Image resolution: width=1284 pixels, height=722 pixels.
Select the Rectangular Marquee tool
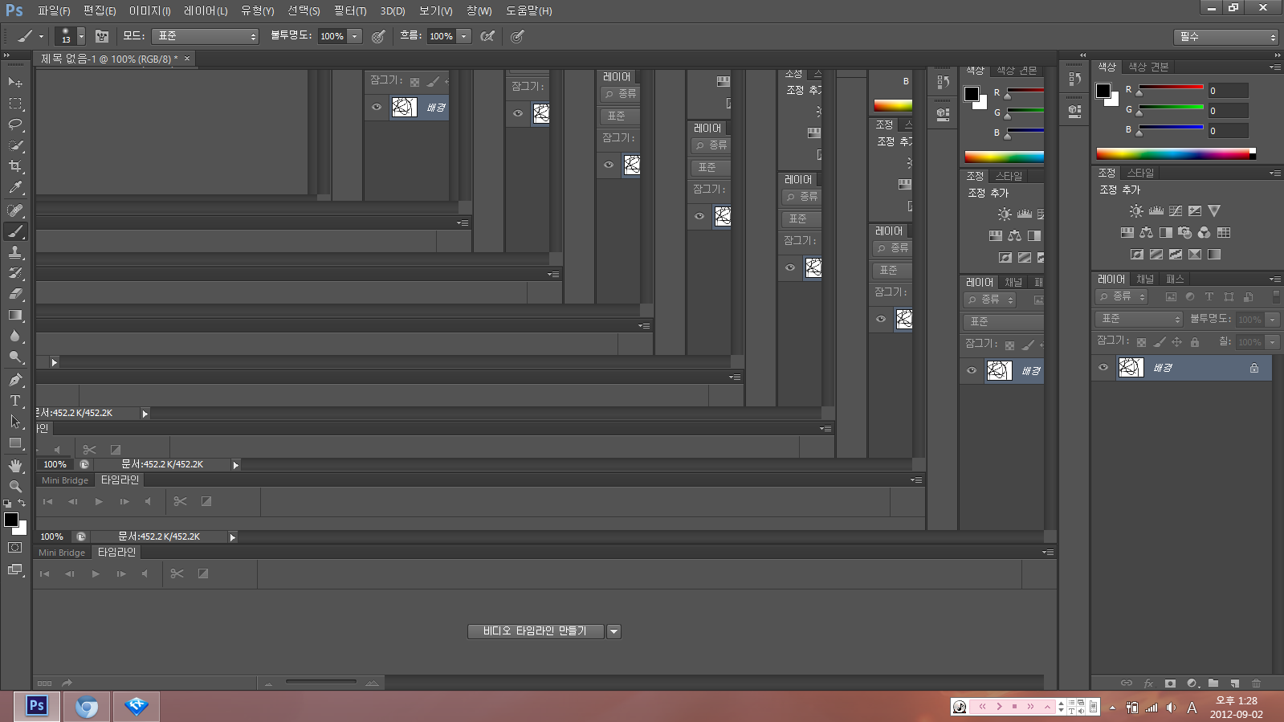[x=15, y=103]
